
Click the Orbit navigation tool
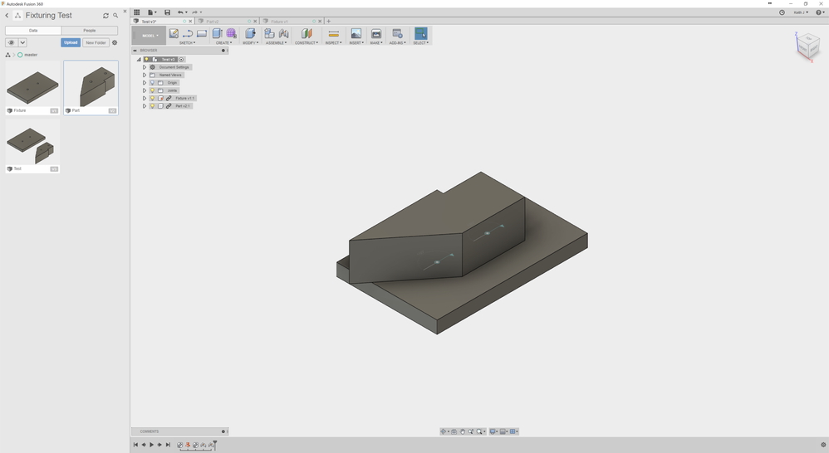tap(444, 431)
